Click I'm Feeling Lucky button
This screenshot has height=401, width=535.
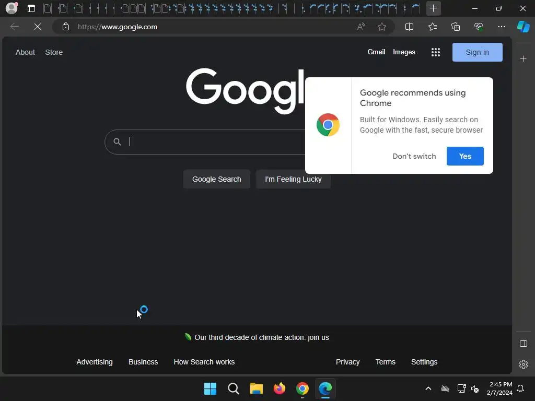293,179
